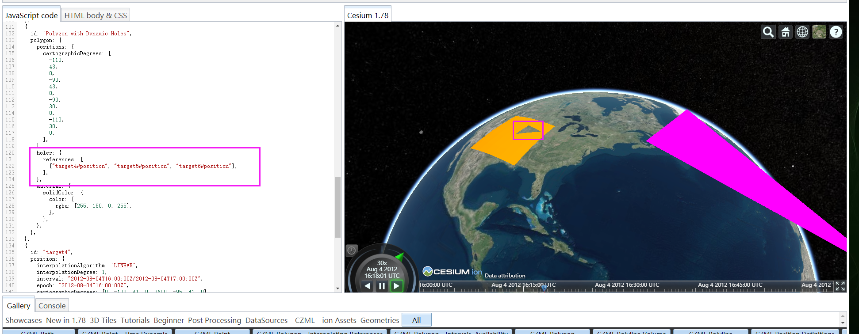Viewport: 859px width, 334px height.
Task: Click the "interpolationDegree: 1," line
Action: pyautogui.click(x=72, y=272)
